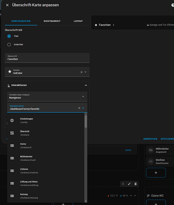Click the star icon beside Favoriten preview
The image size is (174, 205).
96,25
